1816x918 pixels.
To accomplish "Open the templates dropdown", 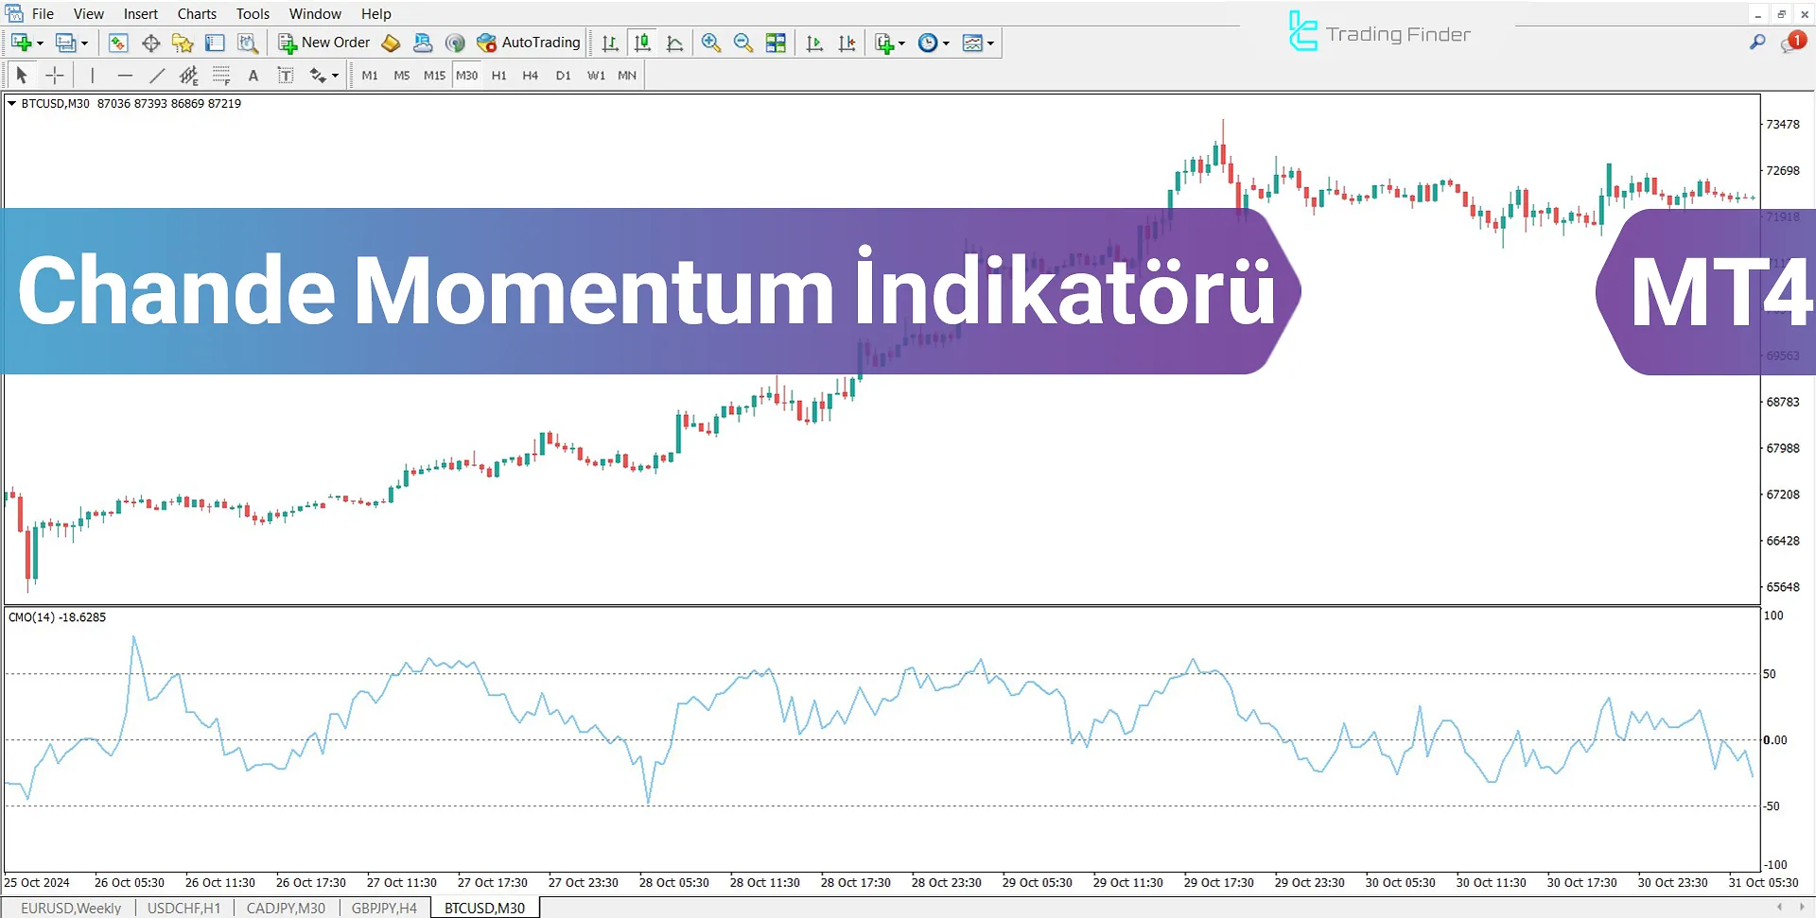I will point(978,43).
